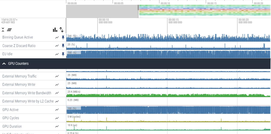The height and width of the screenshot is (134, 271).
Task: Open chart options for Binning Queue Active
Action: pyautogui.click(x=57, y=37)
